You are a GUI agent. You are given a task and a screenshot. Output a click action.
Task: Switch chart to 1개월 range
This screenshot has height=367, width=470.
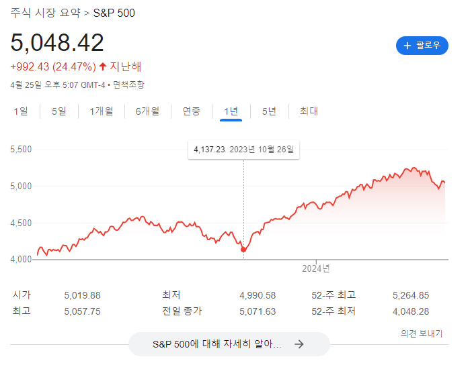click(x=102, y=111)
